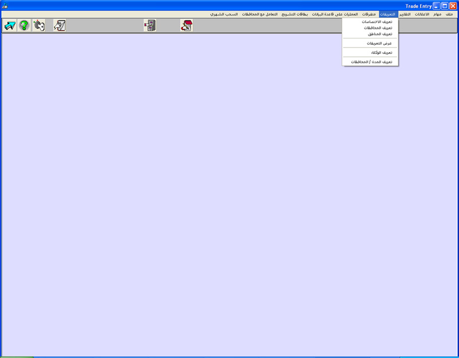Image resolution: width=459 pixels, height=358 pixels.
Task: Open the مهام menu
Action: (437, 14)
